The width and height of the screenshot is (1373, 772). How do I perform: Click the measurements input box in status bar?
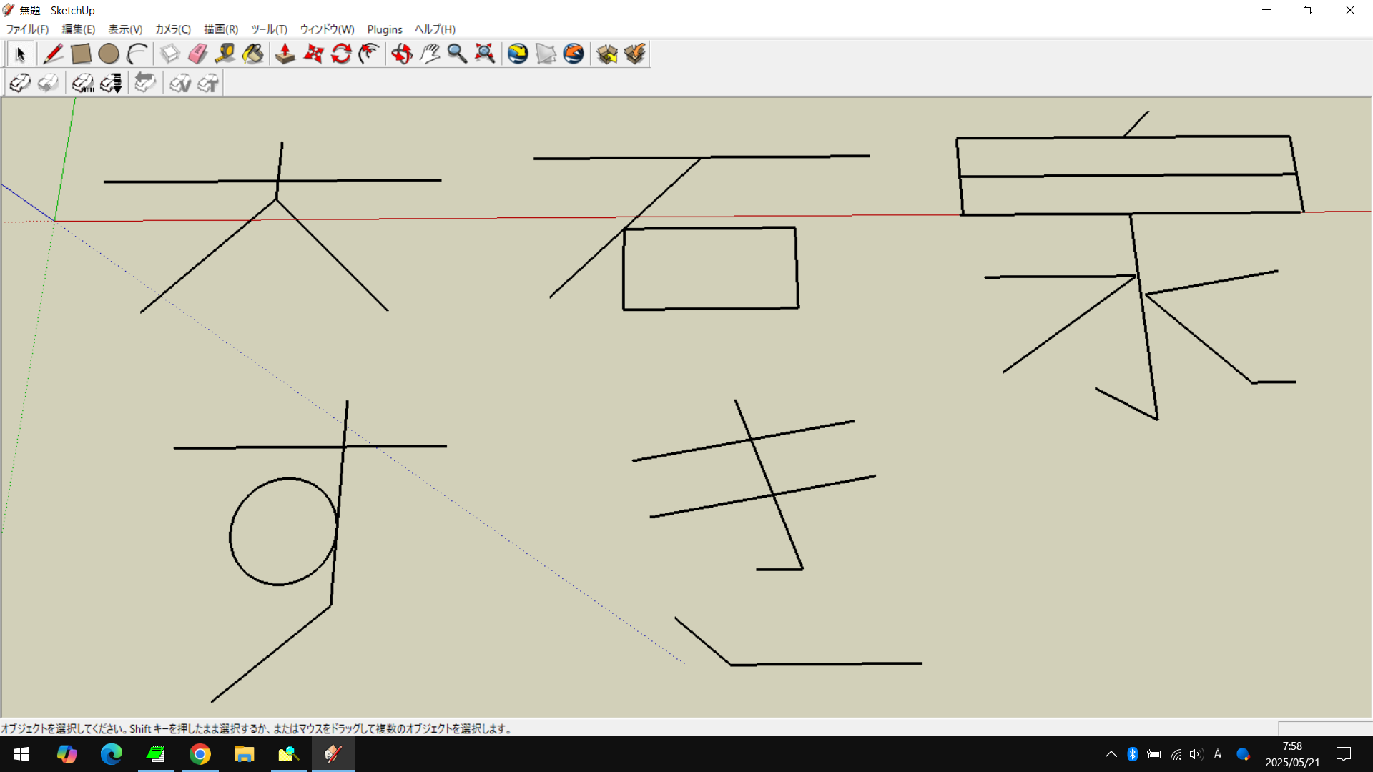[x=1324, y=728]
